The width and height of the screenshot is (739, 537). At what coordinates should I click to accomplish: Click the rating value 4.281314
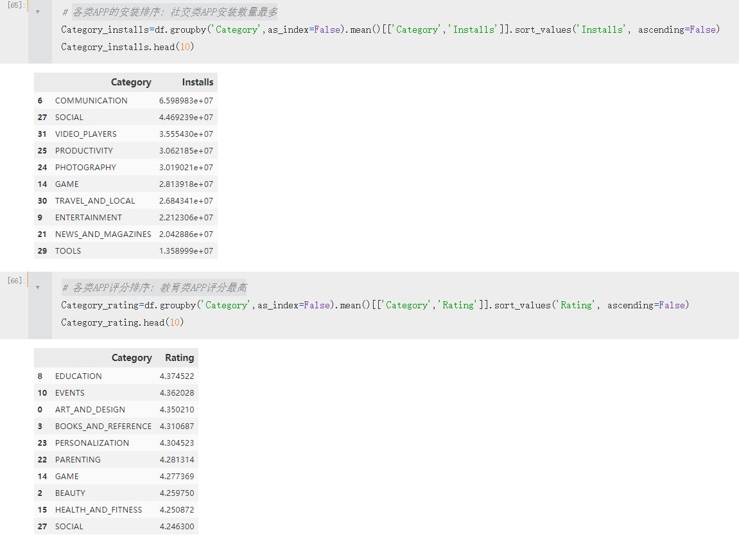[x=177, y=460]
